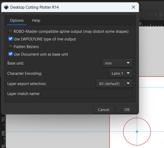The height and width of the screenshot is (148, 164).
Task: Disable Use Document unit as base unit
Action: (x=10, y=54)
